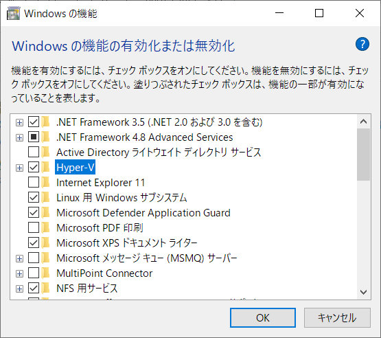
Task: Click the scrollbar up arrow
Action: 364,122
